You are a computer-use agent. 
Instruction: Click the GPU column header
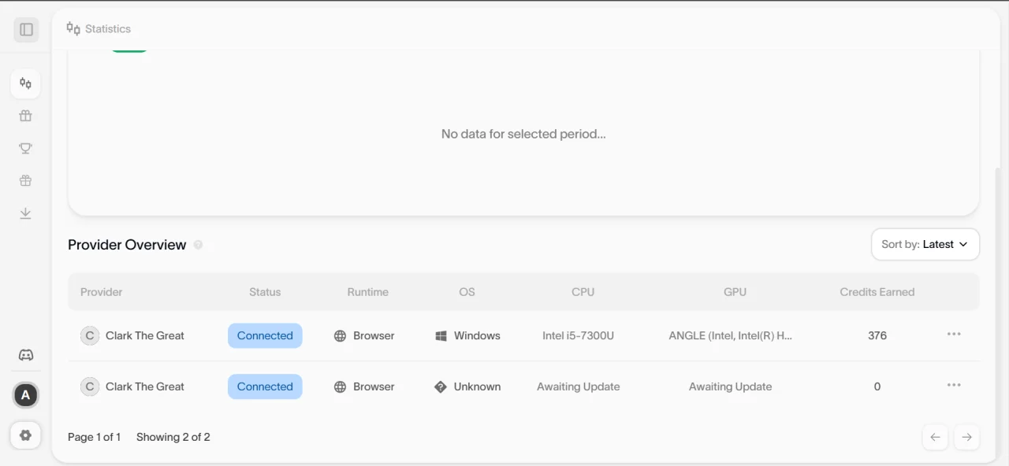[735, 292]
